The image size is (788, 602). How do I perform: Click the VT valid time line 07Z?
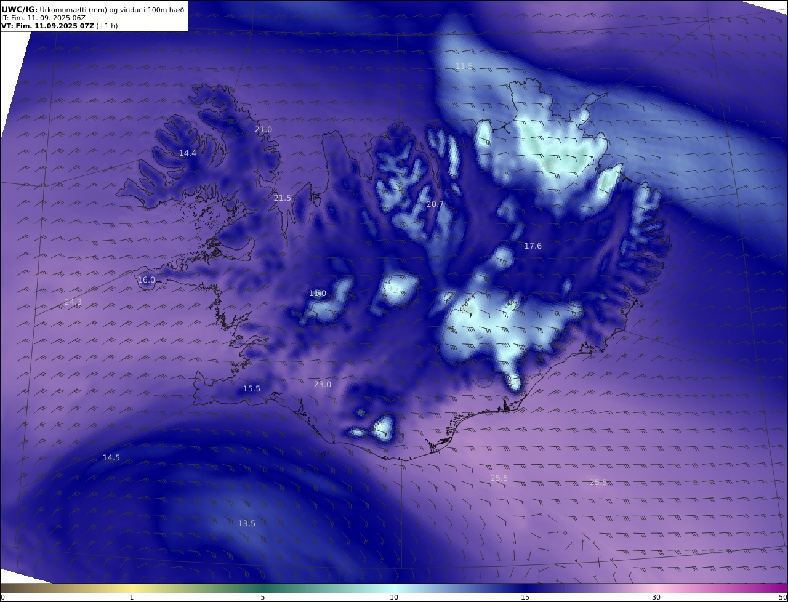pyautogui.click(x=59, y=26)
